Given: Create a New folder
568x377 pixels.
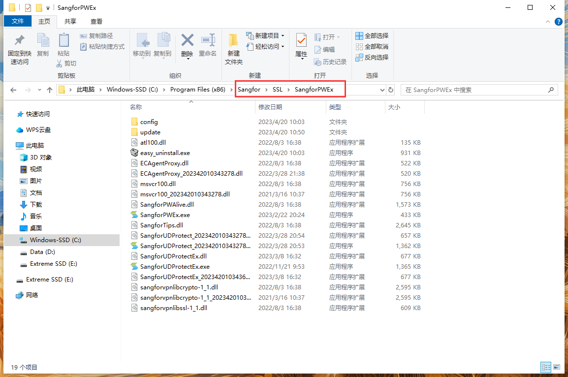Looking at the screenshot, I should point(234,49).
